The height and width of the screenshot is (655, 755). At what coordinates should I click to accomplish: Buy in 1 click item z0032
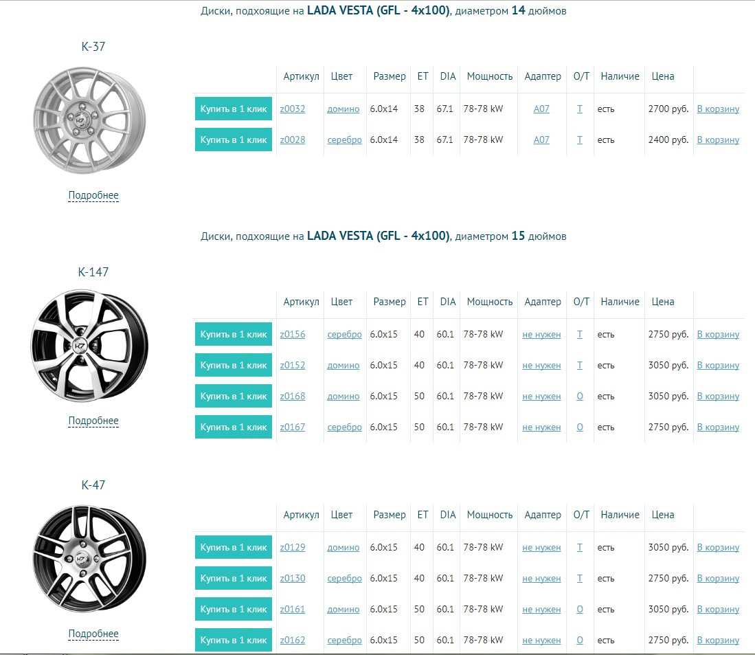coord(234,109)
